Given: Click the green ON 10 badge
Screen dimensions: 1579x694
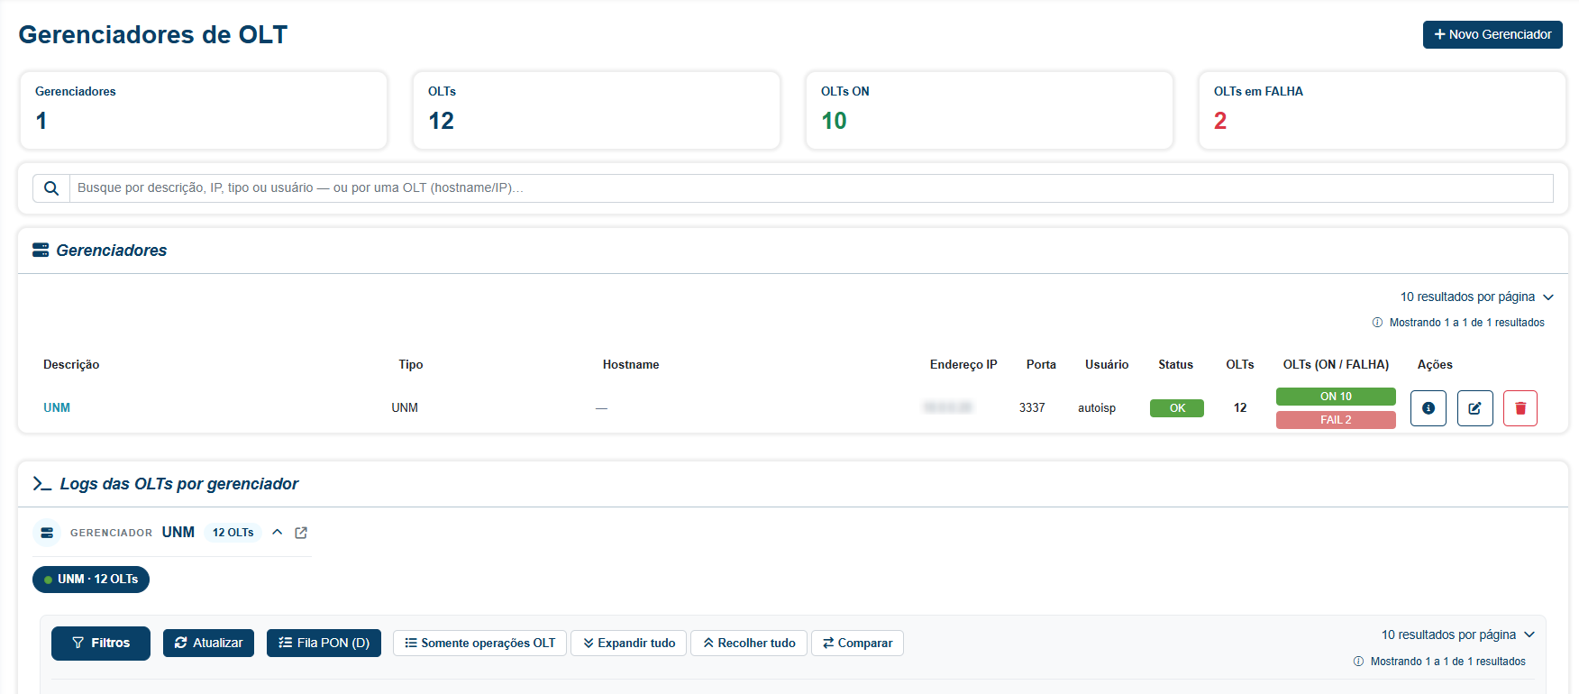Looking at the screenshot, I should point(1336,397).
